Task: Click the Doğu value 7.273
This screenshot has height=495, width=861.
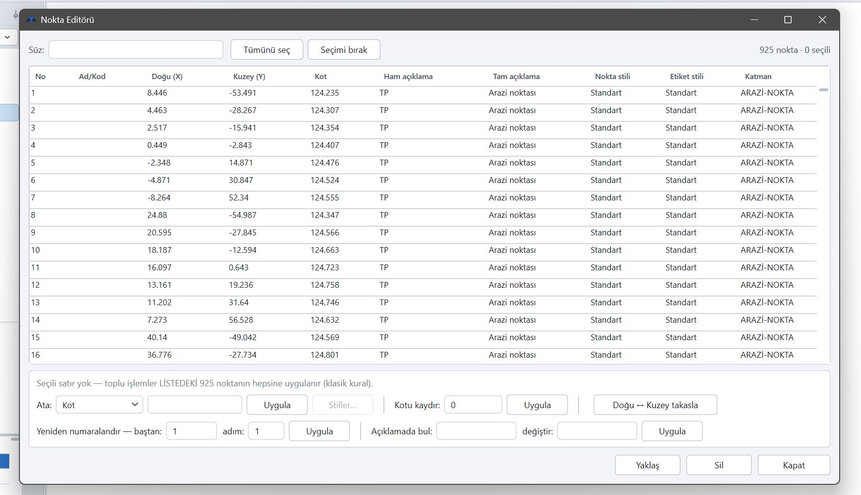Action: point(157,320)
